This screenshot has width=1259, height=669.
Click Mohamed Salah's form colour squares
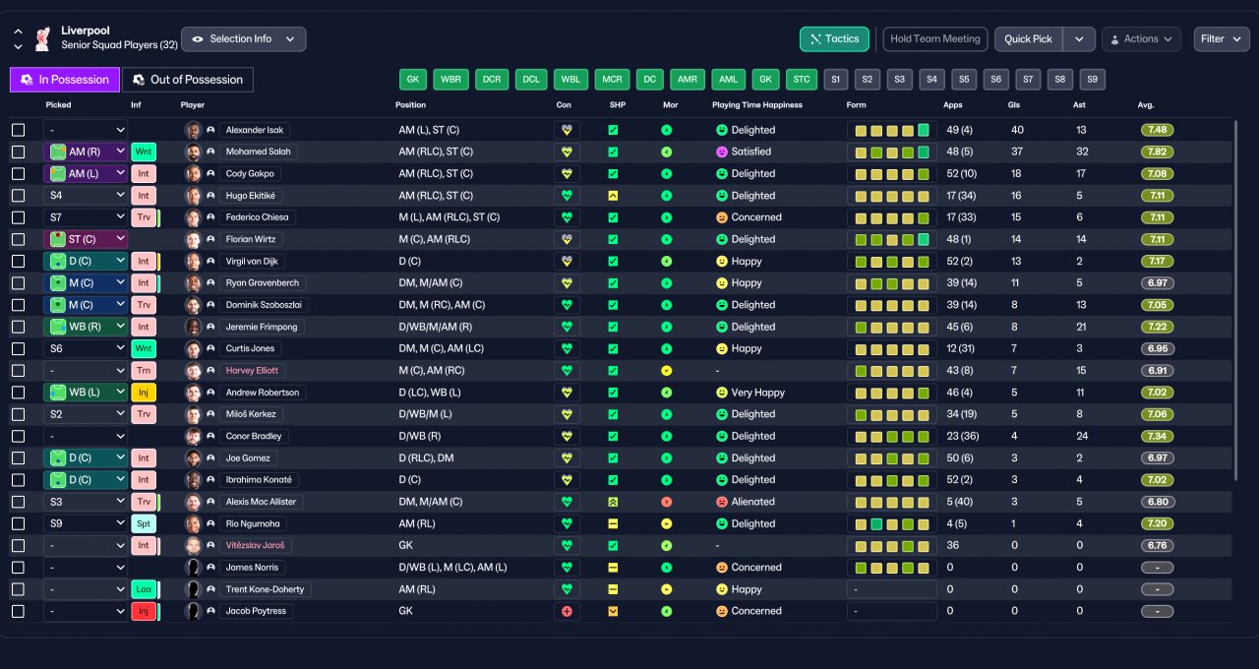pos(892,152)
